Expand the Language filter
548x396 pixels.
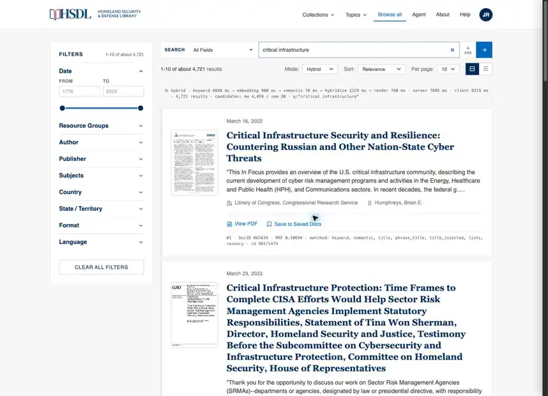[102, 242]
